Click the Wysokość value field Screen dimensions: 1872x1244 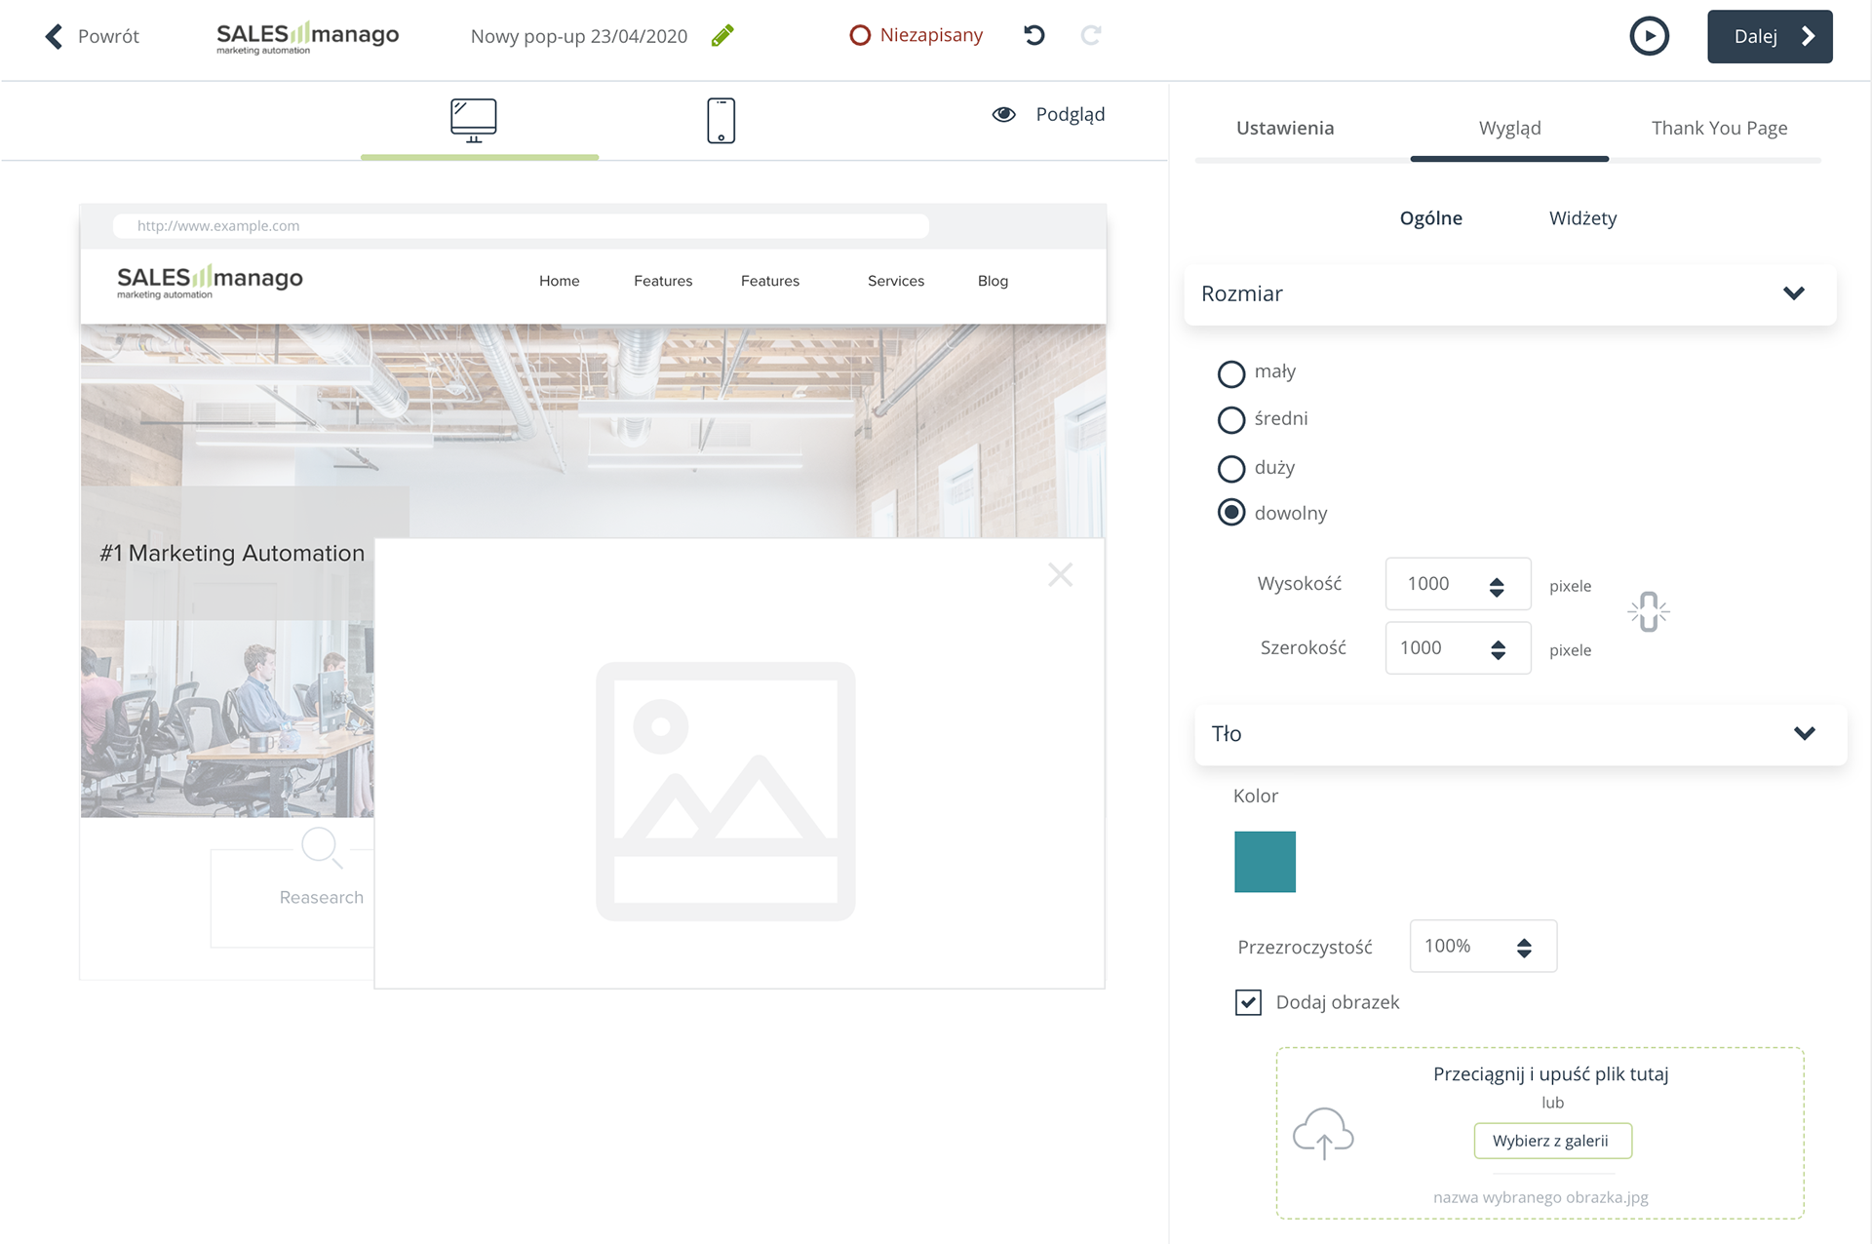point(1458,584)
